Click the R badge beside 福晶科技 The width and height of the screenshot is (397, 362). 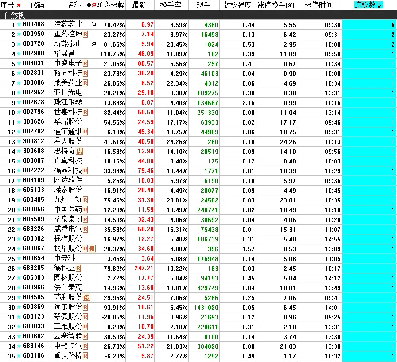(x=86, y=171)
